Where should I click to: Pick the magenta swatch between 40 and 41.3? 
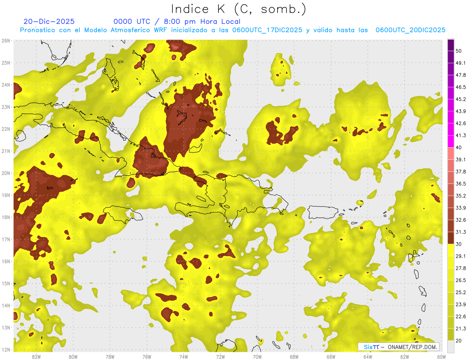pyautogui.click(x=451, y=141)
